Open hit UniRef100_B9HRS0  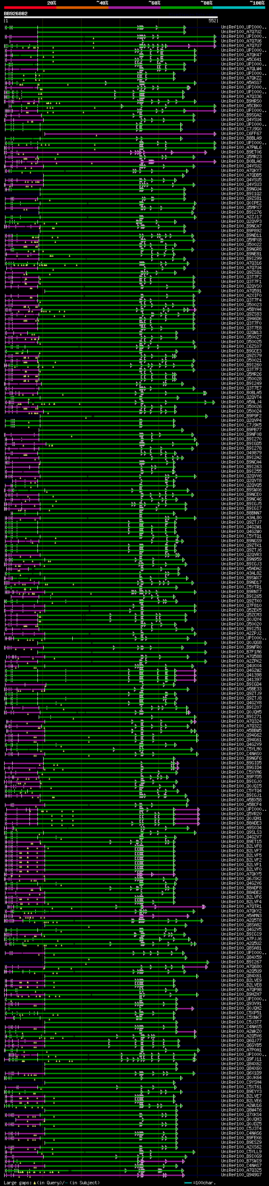(x=241, y=101)
